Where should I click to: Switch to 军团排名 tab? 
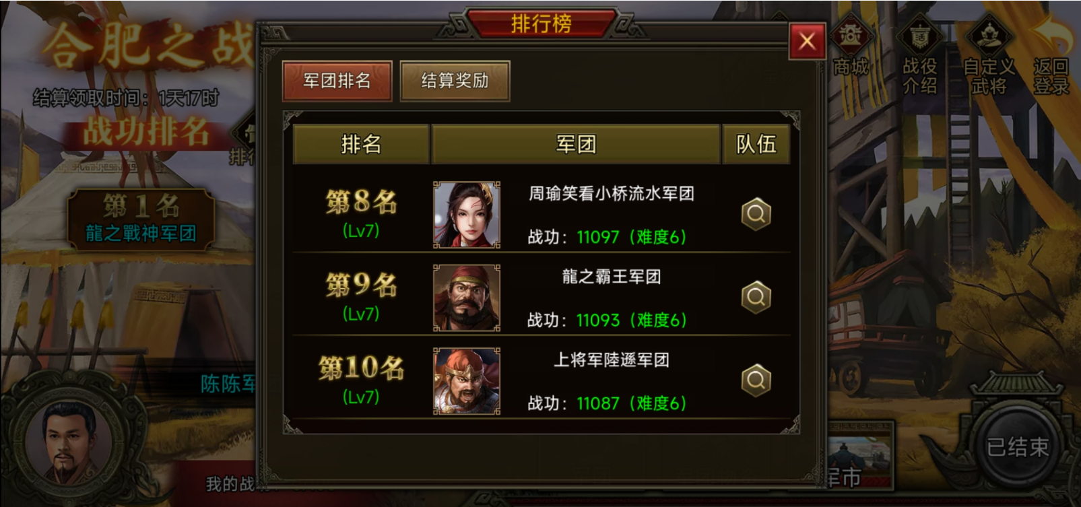click(x=337, y=81)
